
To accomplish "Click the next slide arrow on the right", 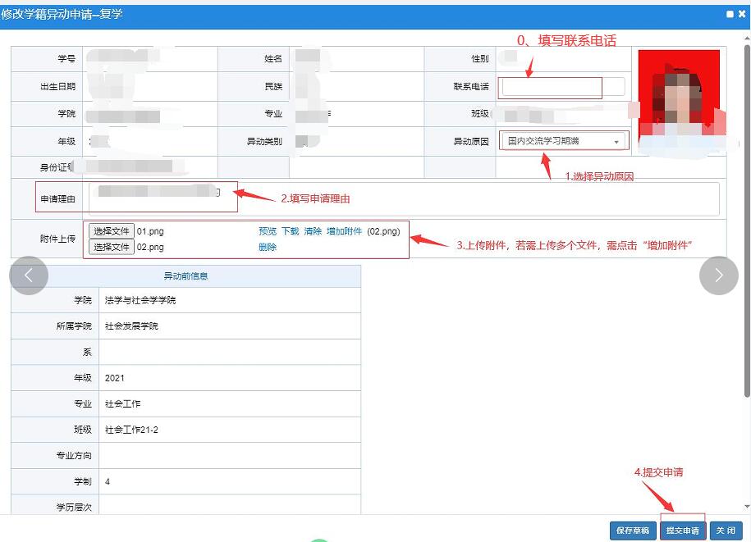I will [718, 276].
